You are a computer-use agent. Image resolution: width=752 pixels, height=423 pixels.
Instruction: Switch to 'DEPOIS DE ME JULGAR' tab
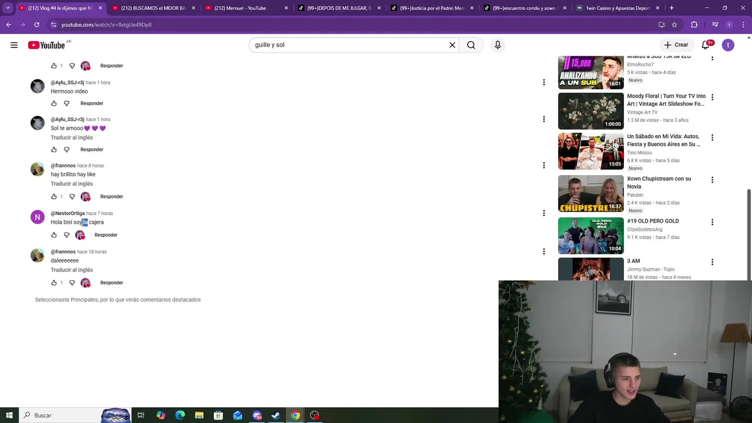[339, 8]
